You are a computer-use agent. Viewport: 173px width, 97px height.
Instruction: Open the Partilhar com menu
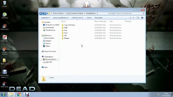78,18
